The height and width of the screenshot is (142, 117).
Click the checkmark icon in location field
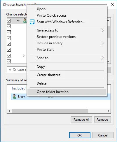coord(10,69)
